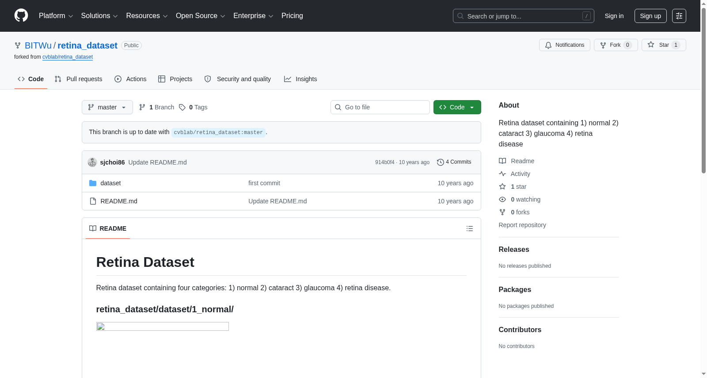The height and width of the screenshot is (378, 707).
Task: Click the README outline list icon
Action: click(470, 228)
